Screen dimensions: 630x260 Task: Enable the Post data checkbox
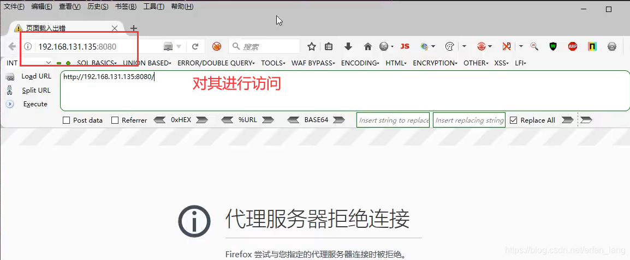(67, 120)
